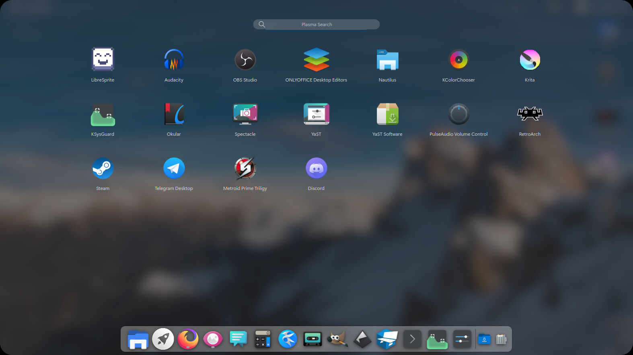This screenshot has height=355, width=633.
Task: Launch Firefox from the dock
Action: (x=188, y=339)
